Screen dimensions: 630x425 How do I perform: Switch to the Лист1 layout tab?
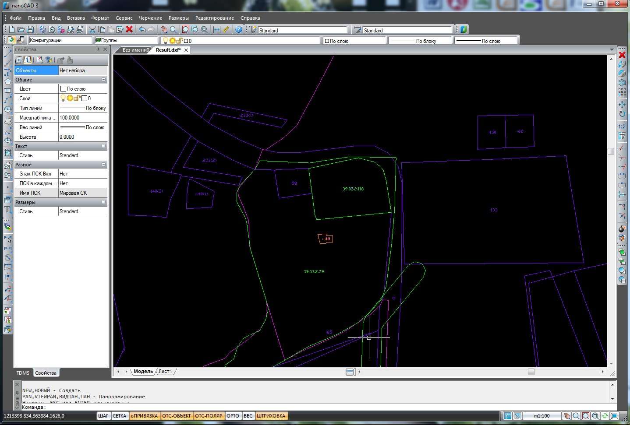(165, 372)
